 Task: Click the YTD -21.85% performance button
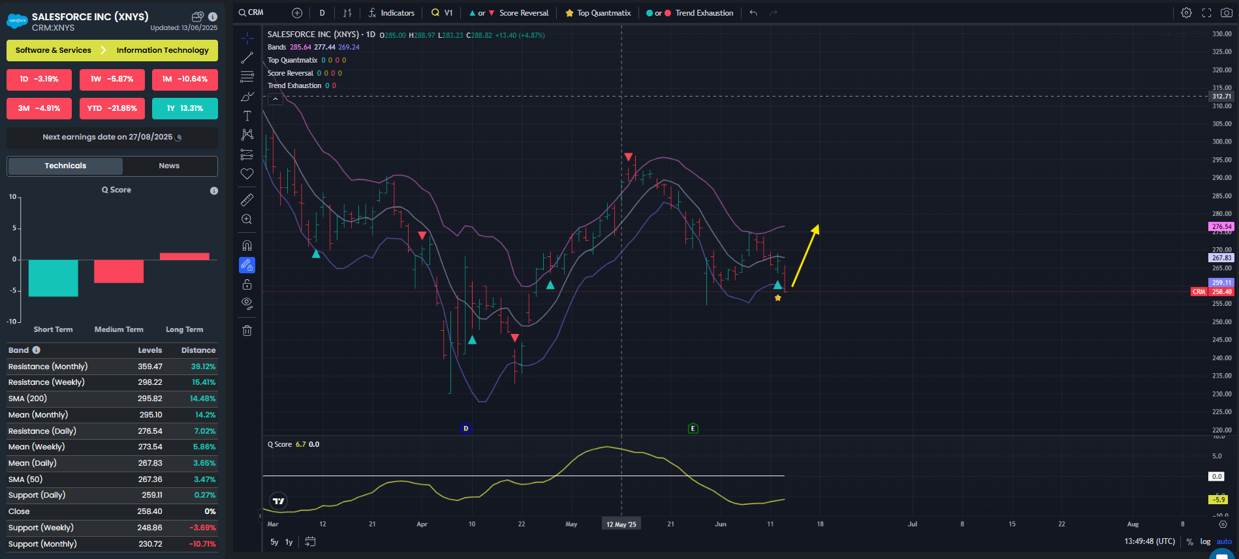[112, 108]
